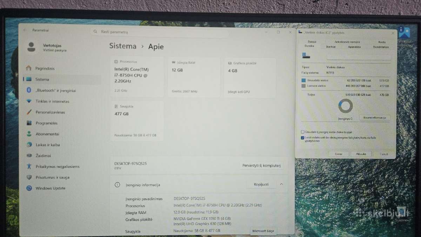The image size is (421, 237).
Task: Click Kopijuoti button for device information
Action: tap(262, 184)
